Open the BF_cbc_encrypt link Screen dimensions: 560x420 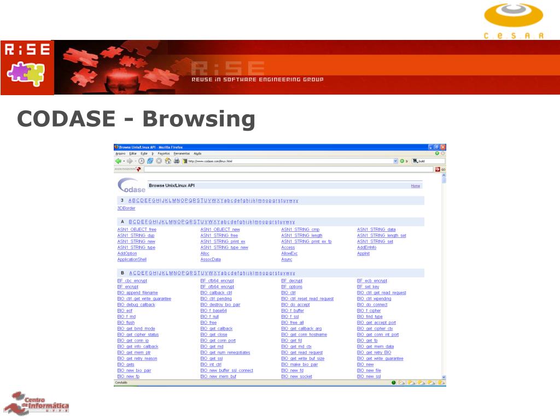[x=132, y=281]
